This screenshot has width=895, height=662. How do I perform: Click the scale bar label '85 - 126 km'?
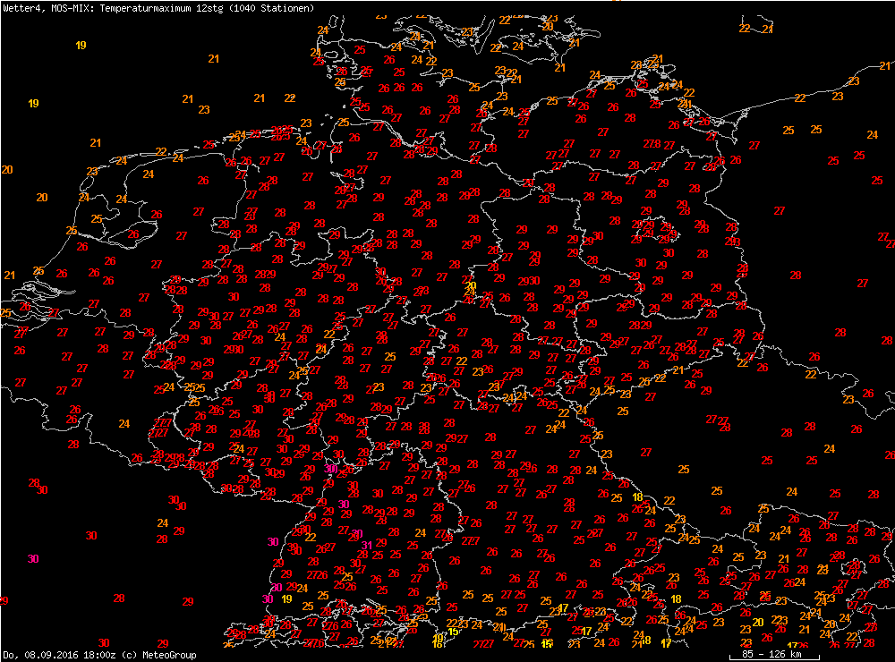click(771, 654)
